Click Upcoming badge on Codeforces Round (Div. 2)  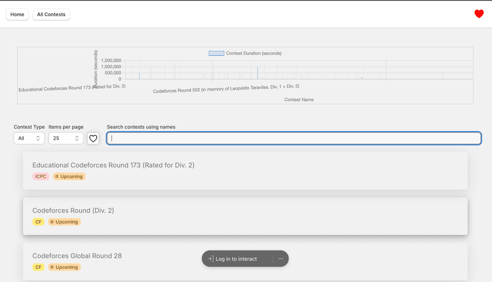64,222
